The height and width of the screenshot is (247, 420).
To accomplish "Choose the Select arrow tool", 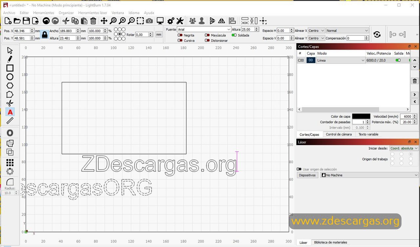I will click(x=10, y=50).
